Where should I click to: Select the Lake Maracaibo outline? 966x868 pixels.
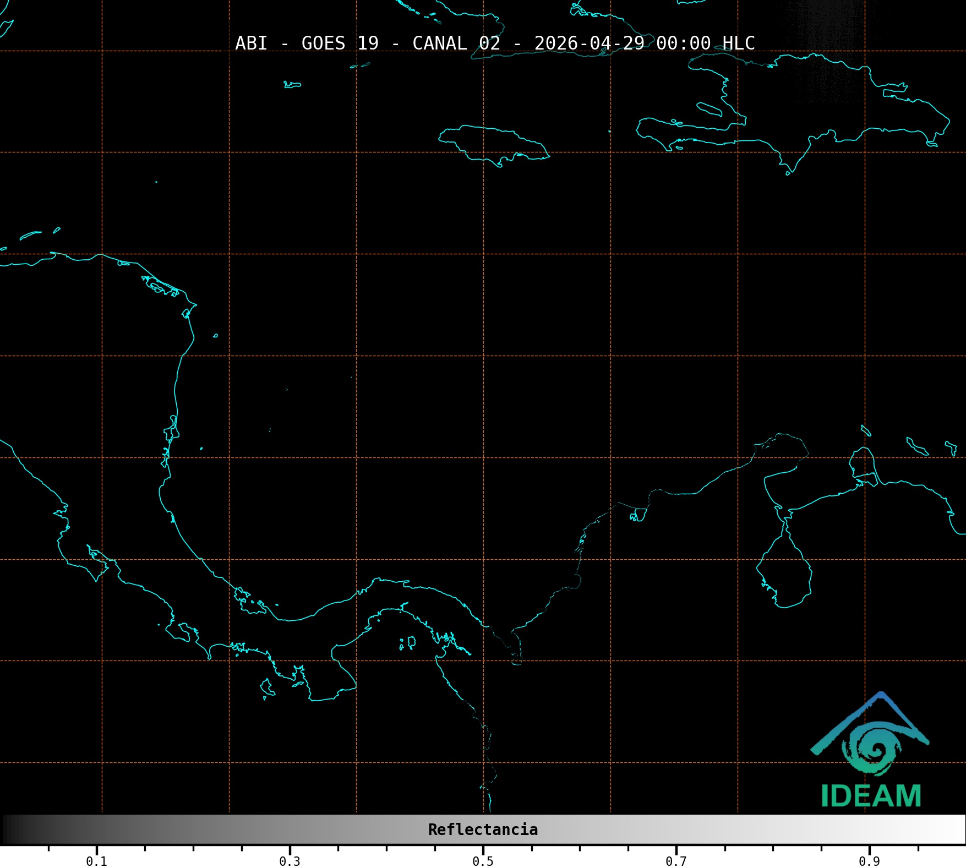click(784, 572)
